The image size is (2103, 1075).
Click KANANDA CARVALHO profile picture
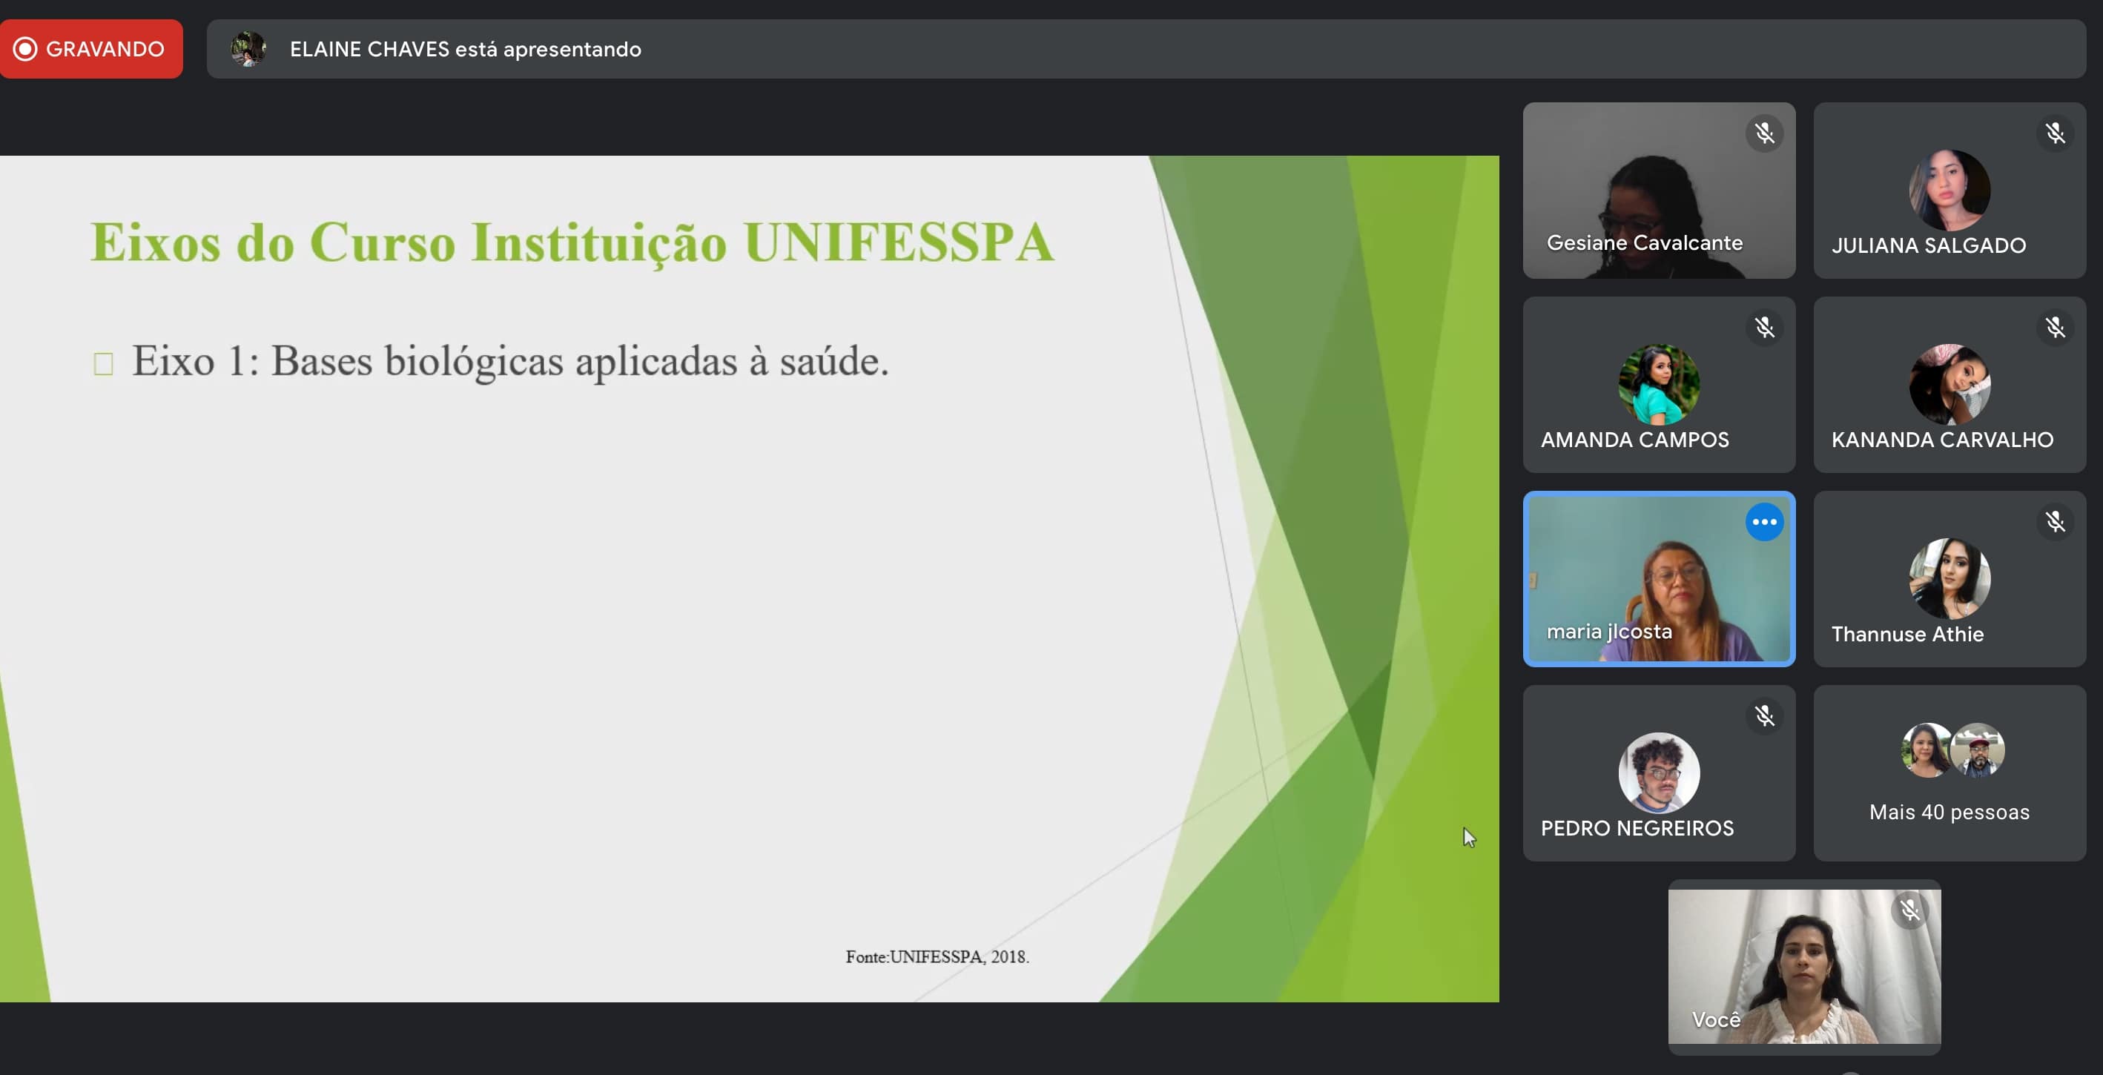(1950, 385)
